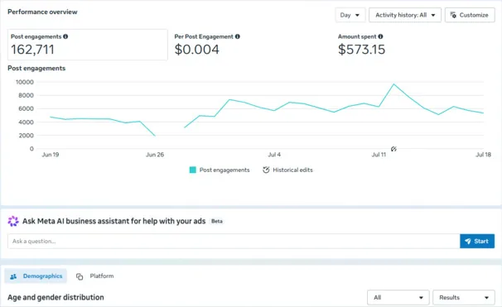The width and height of the screenshot is (502, 307).
Task: Click the Jul 18 axis label
Action: click(483, 155)
